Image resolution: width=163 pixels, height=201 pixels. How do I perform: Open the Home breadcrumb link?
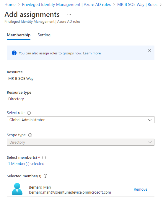pyautogui.click(x=10, y=5)
